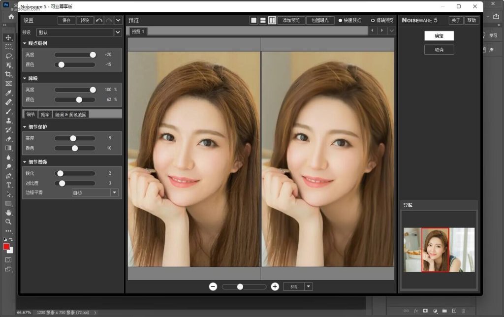The image size is (504, 317).
Task: Select the Crop tool in Photoshop toolbar
Action: tap(8, 74)
